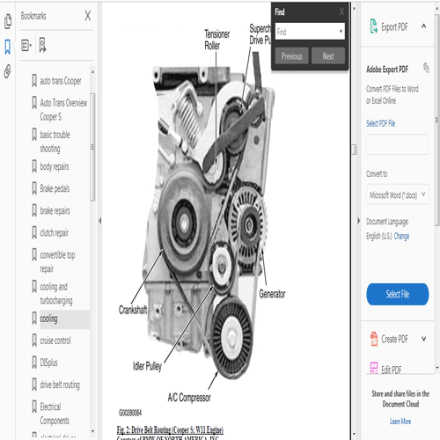Viewport: 440px width, 440px height.
Task: Open the Microsoft Word format dropdown
Action: pyautogui.click(x=398, y=194)
